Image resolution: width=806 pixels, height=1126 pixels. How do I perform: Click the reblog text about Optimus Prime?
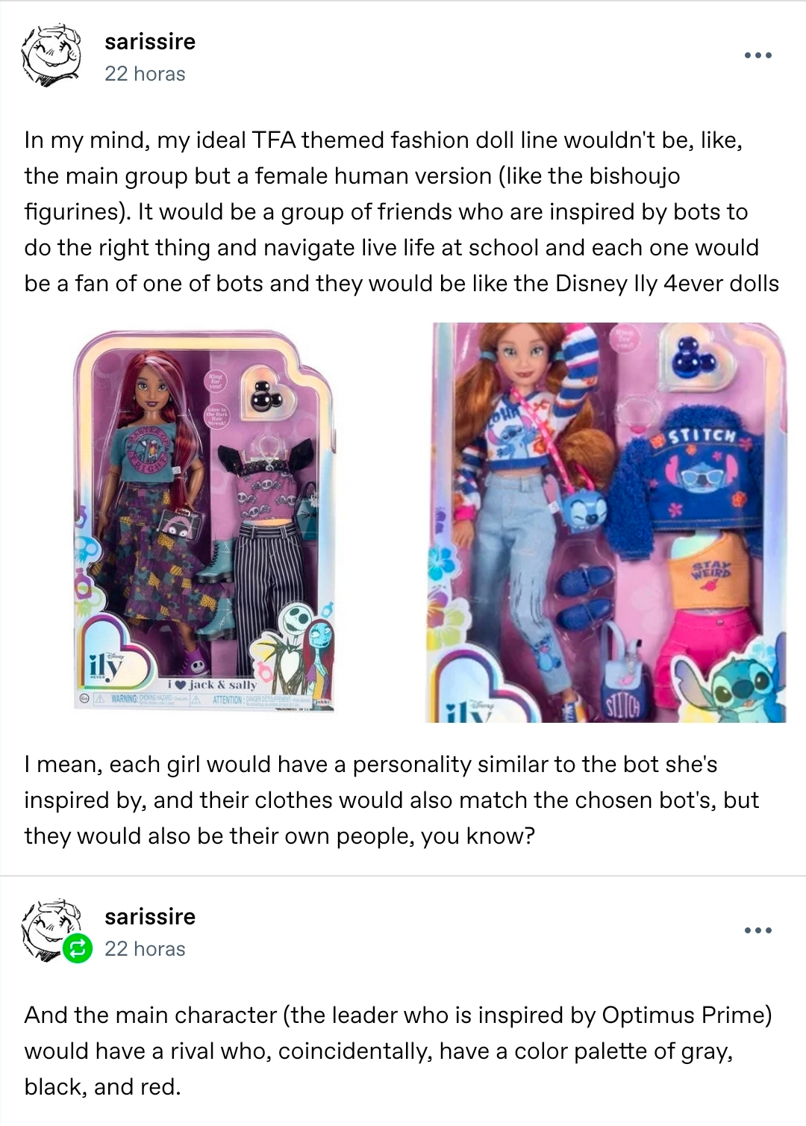point(398,1051)
